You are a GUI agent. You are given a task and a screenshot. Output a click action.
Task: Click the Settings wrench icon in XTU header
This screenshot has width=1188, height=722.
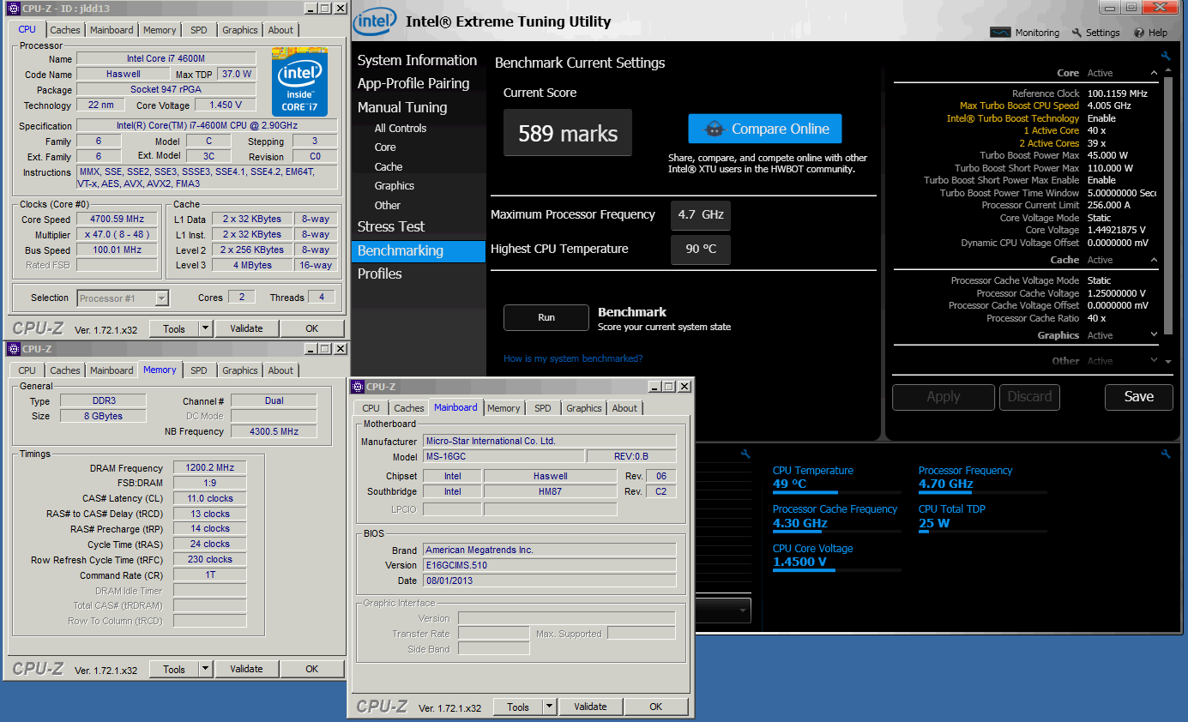tap(1076, 33)
